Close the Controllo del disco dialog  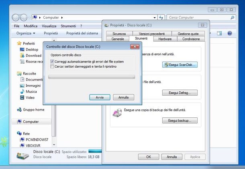(x=135, y=46)
